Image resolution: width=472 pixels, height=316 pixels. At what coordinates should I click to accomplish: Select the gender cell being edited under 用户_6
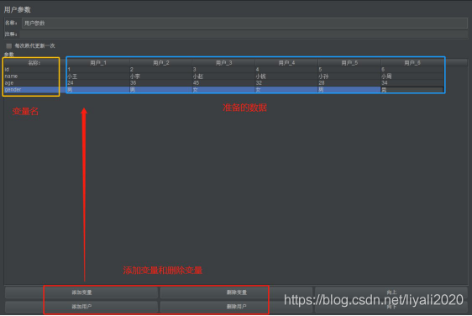[x=412, y=89]
